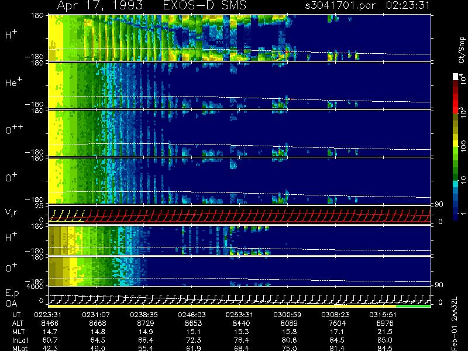This screenshot has width=468, height=351.
Task: Click the '25' axis label near V,r
Action: click(x=40, y=206)
